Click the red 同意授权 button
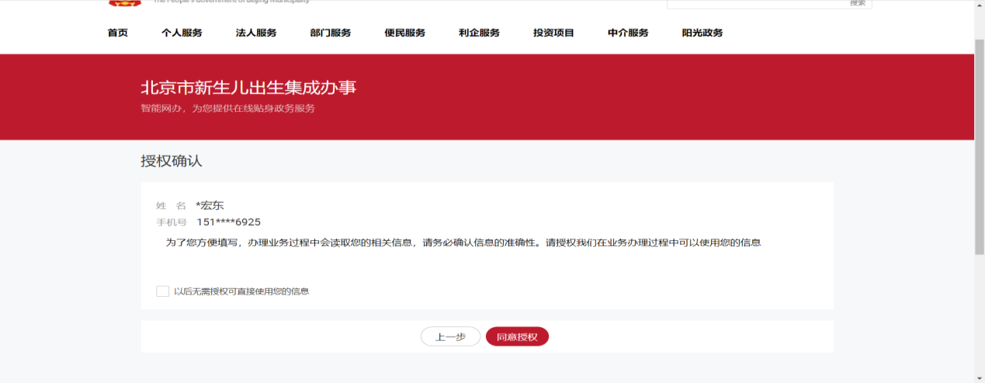 coord(517,336)
